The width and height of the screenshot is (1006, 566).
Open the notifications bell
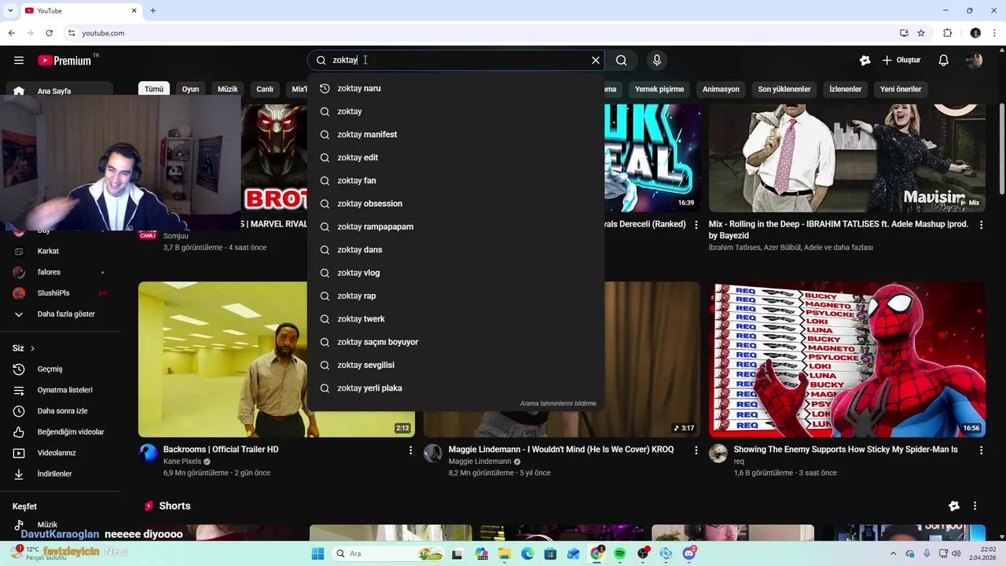pyautogui.click(x=944, y=61)
